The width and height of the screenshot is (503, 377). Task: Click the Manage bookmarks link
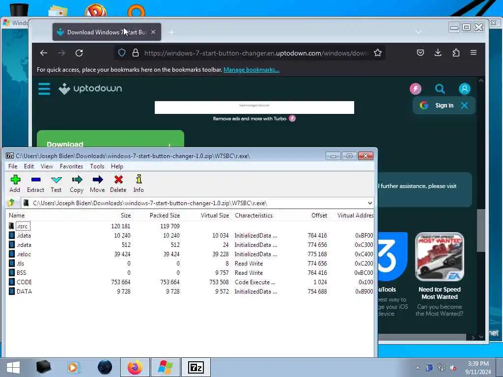click(x=251, y=70)
